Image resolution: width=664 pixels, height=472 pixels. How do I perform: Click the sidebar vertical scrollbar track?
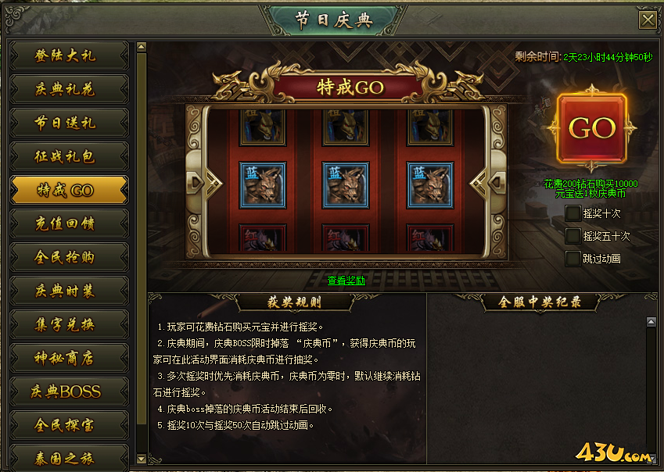tap(142, 253)
